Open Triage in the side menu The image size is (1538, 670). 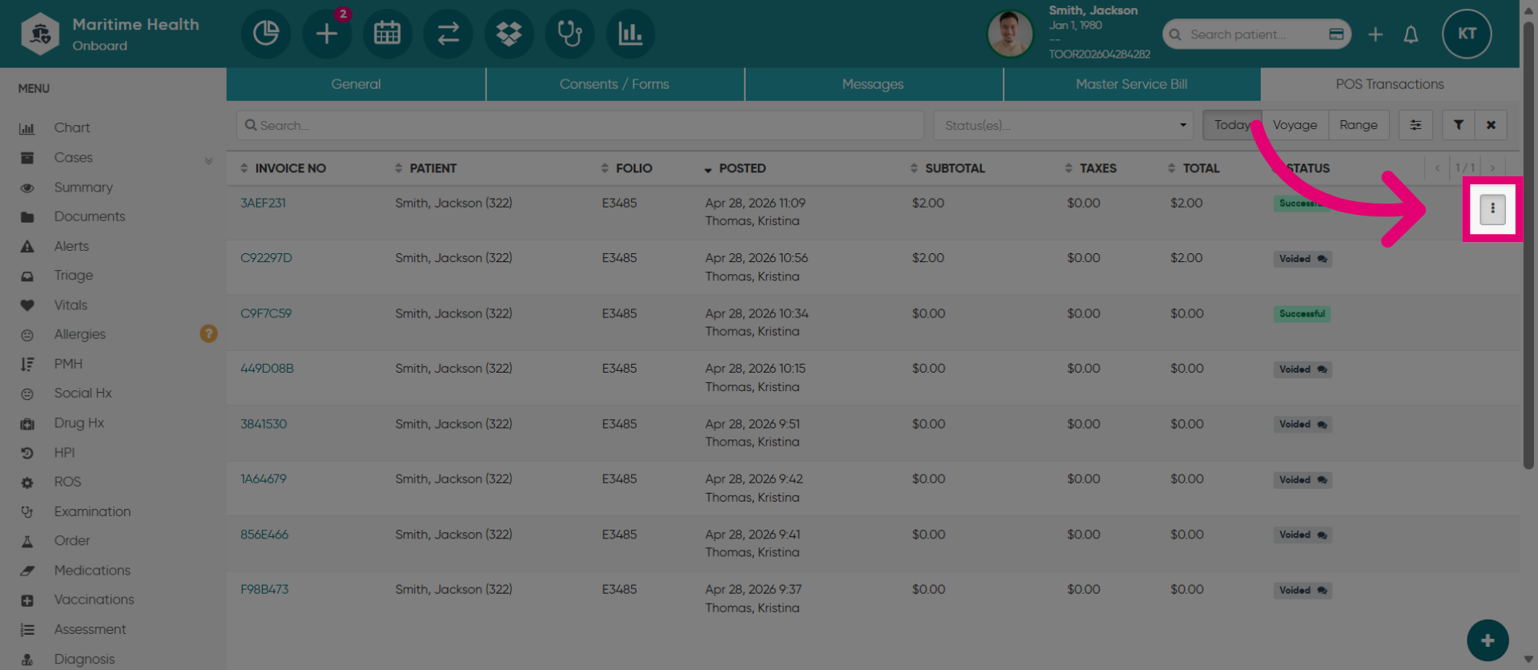coord(74,275)
